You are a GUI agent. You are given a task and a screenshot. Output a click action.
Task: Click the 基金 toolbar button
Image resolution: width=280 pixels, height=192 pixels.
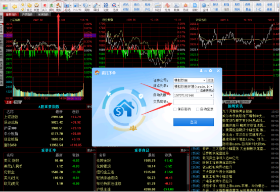pos(248,9)
